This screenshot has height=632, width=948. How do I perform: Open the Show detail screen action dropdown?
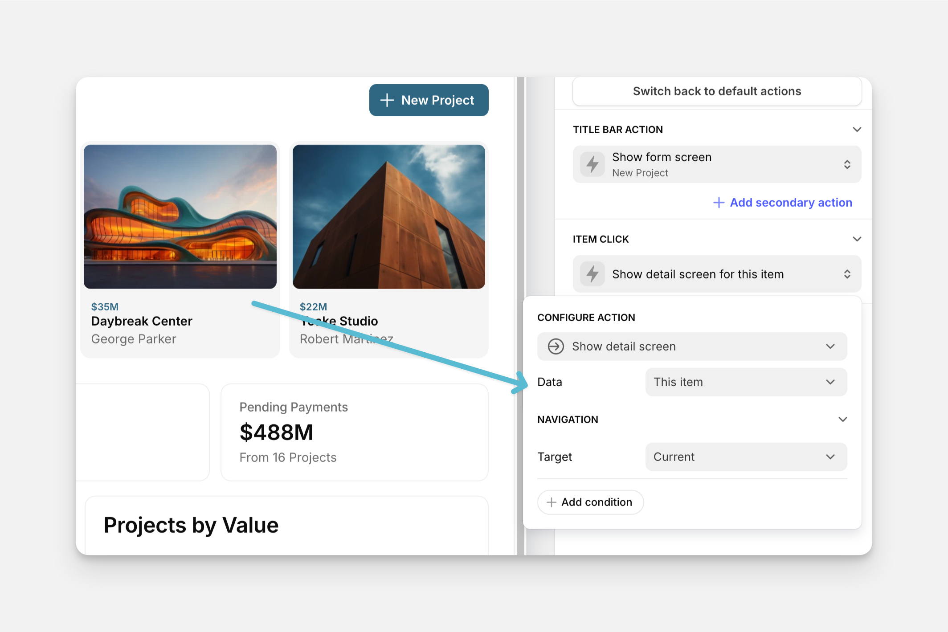pyautogui.click(x=692, y=347)
